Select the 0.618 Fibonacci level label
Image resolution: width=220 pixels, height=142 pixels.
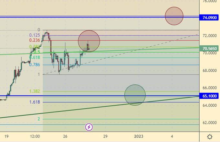(34, 57)
